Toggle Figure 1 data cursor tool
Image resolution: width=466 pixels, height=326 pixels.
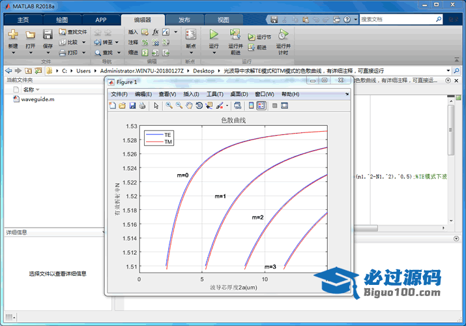click(x=209, y=106)
